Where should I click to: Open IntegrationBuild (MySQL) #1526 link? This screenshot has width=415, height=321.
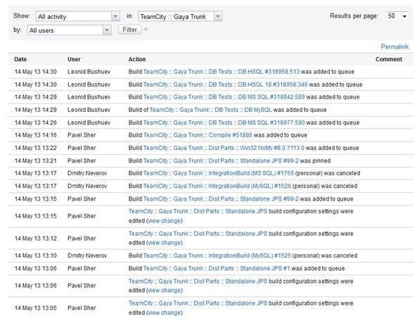[250, 186]
